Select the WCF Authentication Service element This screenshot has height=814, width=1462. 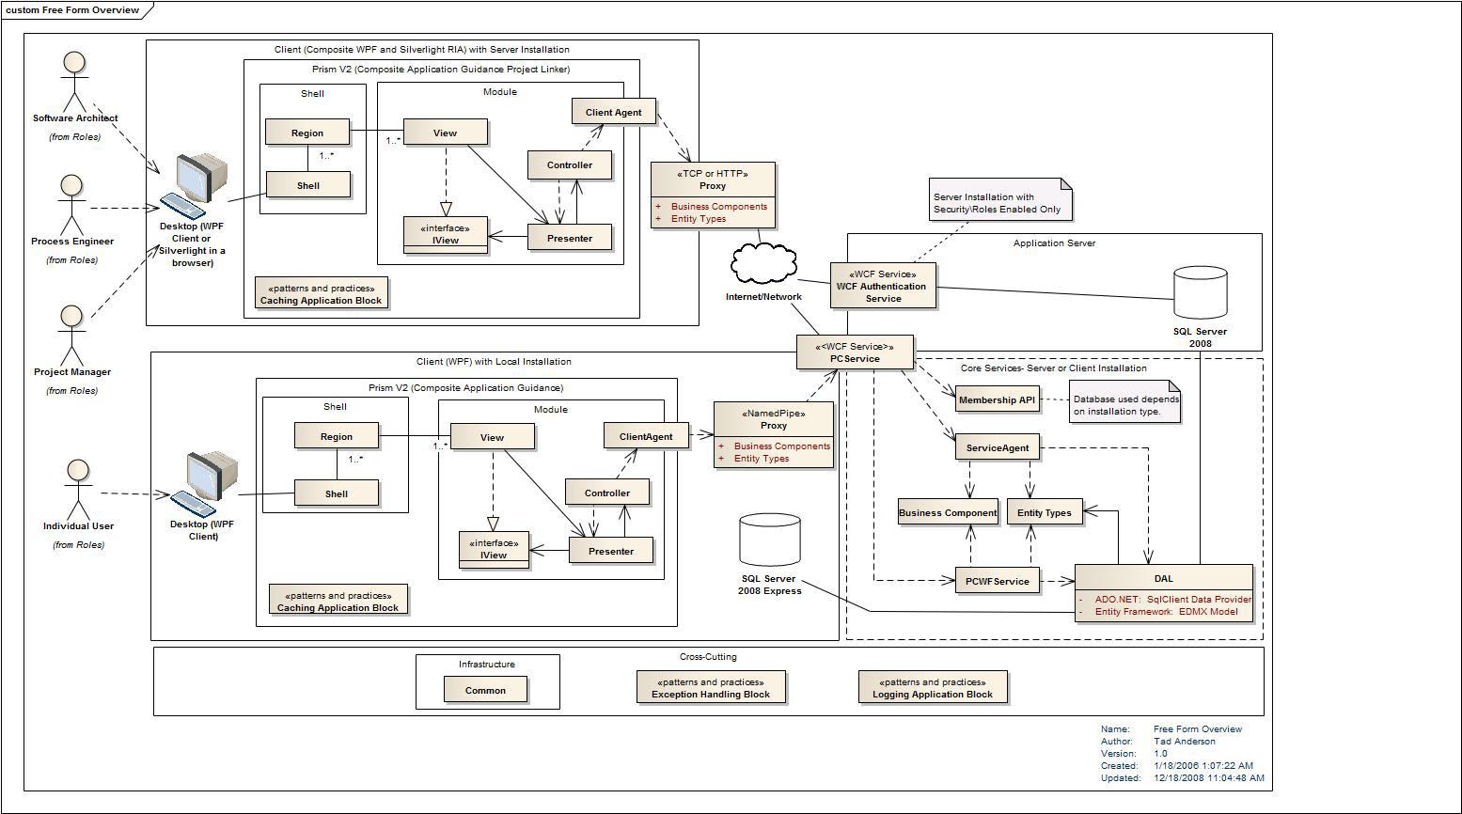tap(883, 286)
